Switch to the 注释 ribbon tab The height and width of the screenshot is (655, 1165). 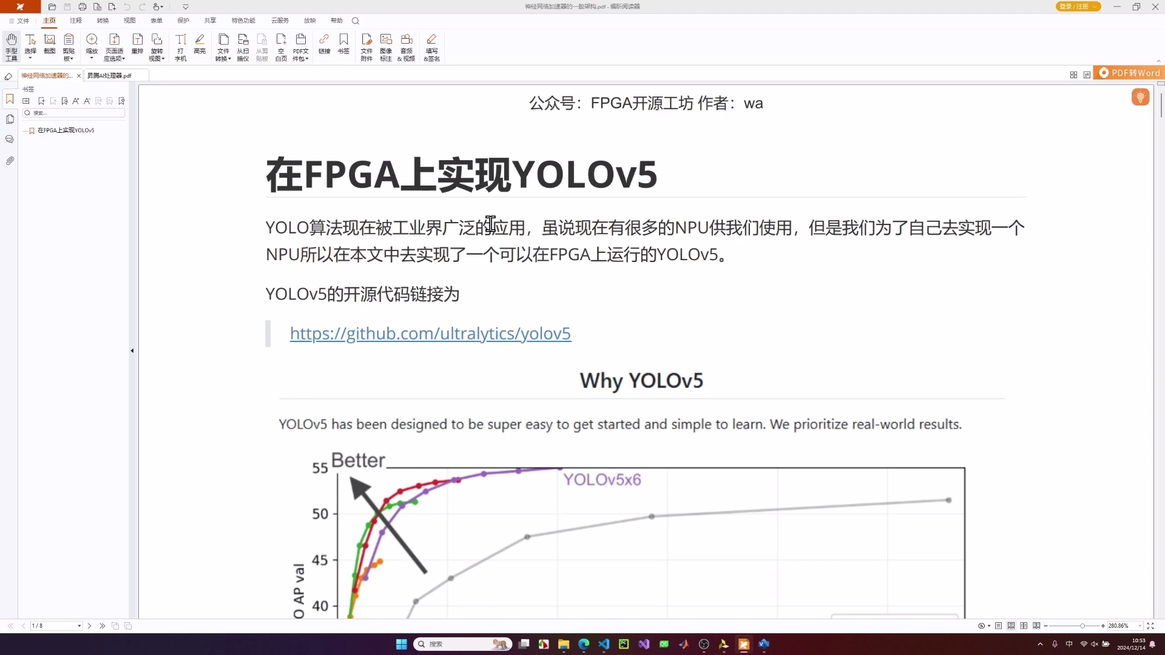coord(75,20)
